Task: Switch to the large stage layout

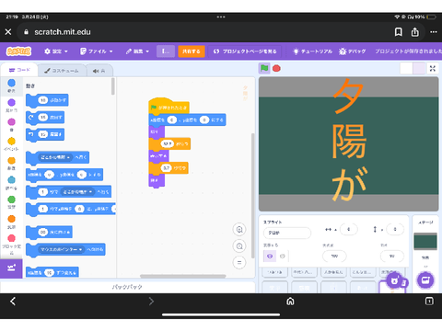Action: [x=419, y=68]
